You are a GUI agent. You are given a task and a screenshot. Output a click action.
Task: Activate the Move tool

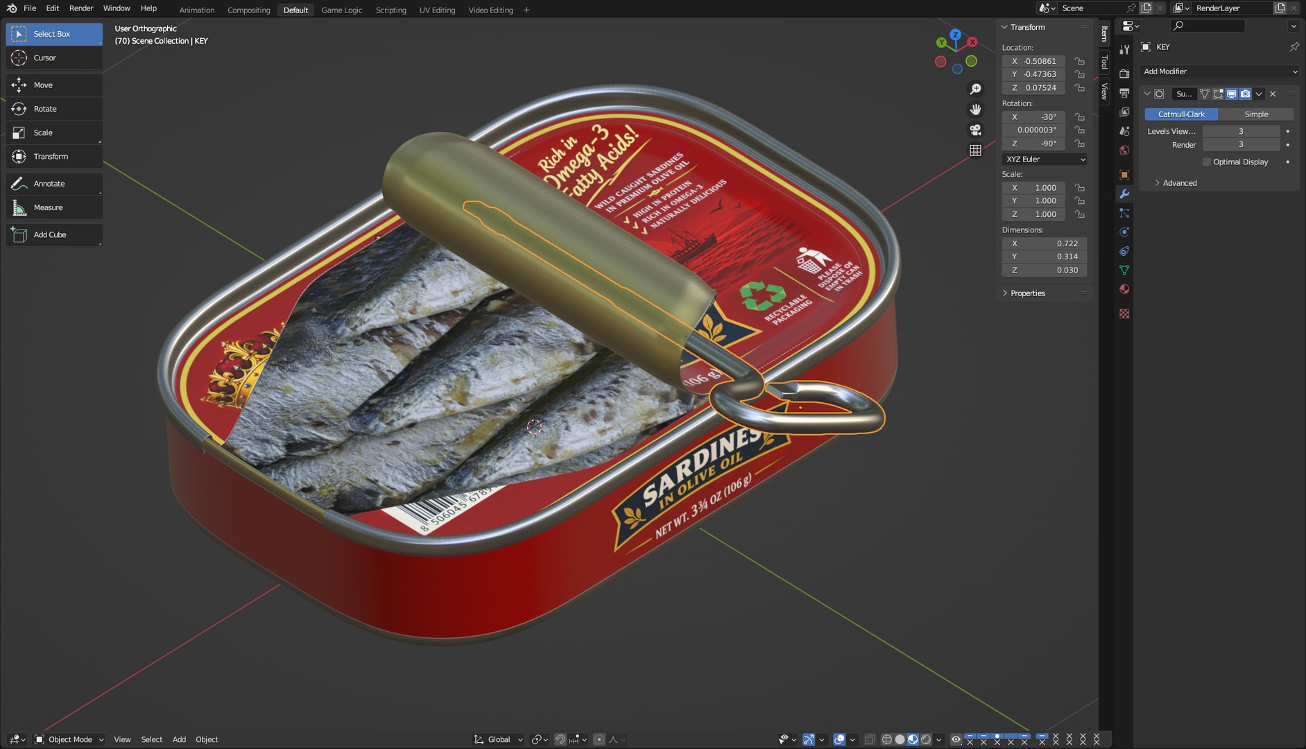(54, 85)
